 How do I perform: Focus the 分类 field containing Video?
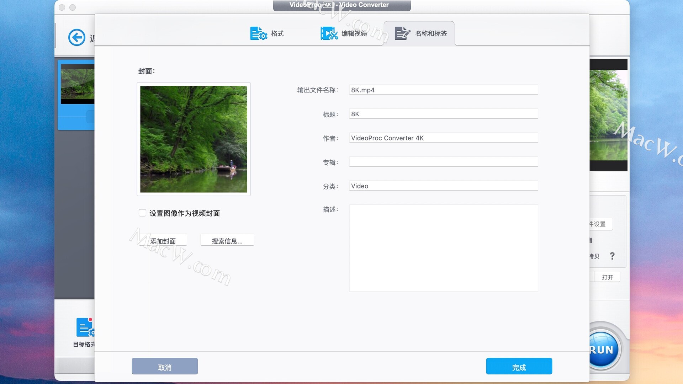click(443, 186)
